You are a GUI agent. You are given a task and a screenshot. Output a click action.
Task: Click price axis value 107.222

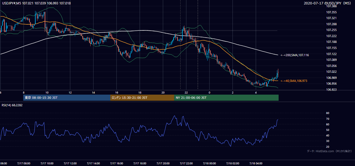(x=331, y=36)
